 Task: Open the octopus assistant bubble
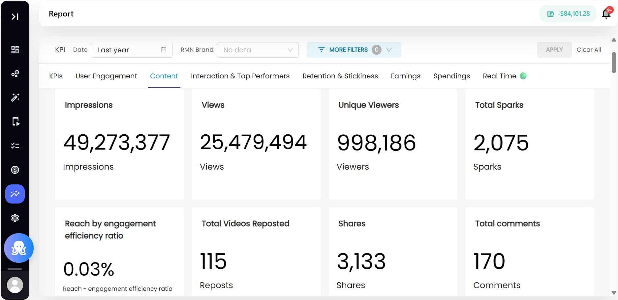point(19,248)
